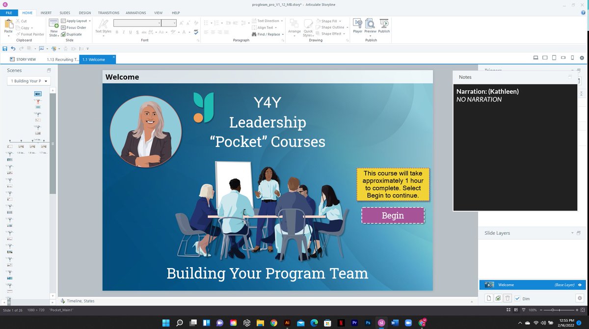Open the FILE menu tab
This screenshot has width=589, height=329.
[9, 13]
